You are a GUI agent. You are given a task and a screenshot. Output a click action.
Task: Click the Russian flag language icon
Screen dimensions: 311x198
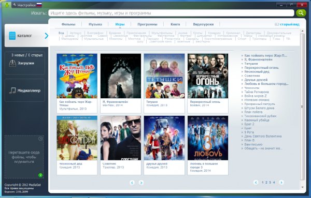(39, 5)
